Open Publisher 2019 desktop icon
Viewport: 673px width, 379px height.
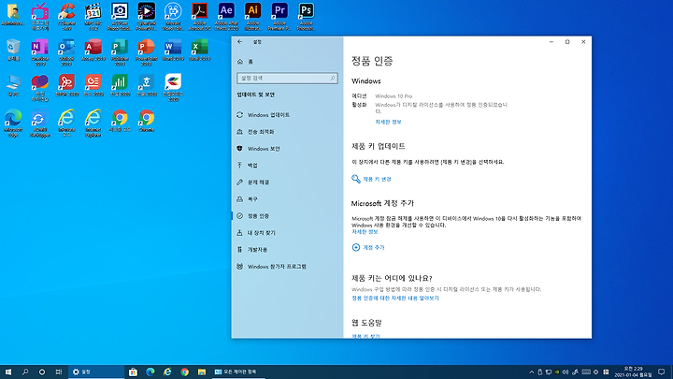(120, 52)
